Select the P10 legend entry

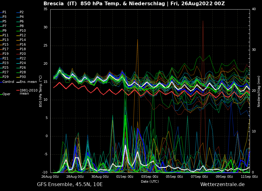click(23, 31)
